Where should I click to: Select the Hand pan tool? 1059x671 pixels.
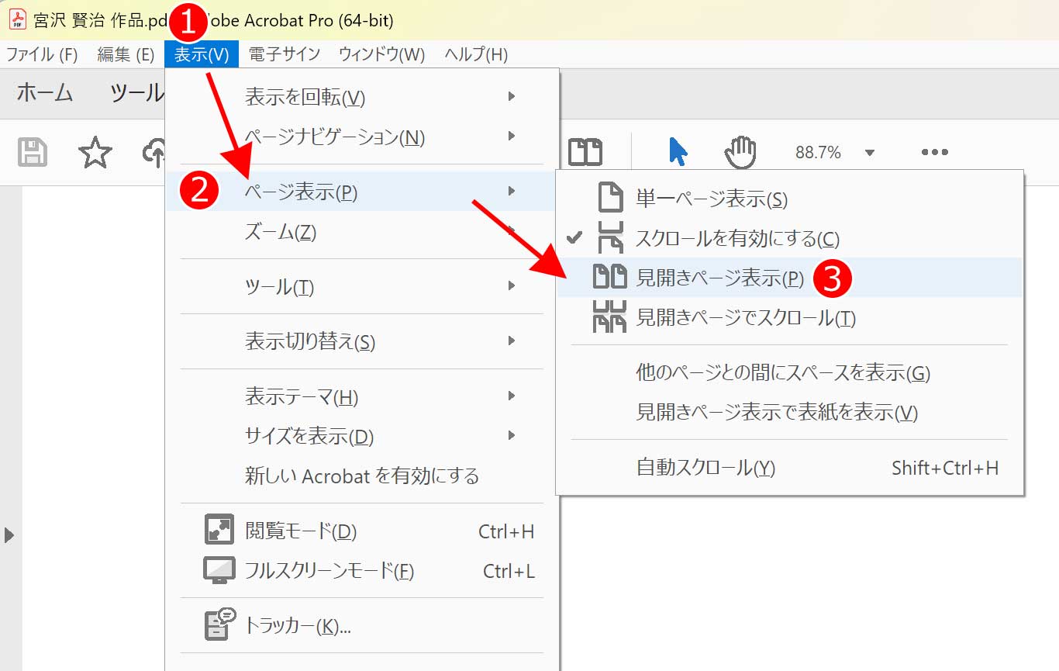(740, 152)
